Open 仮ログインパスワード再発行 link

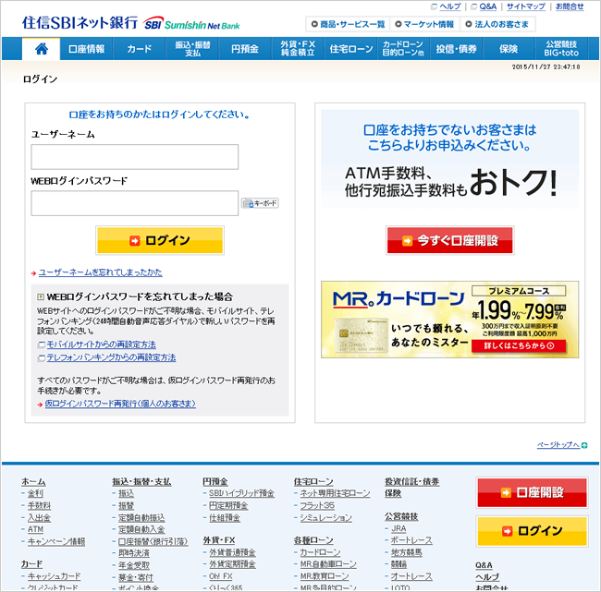(x=120, y=404)
